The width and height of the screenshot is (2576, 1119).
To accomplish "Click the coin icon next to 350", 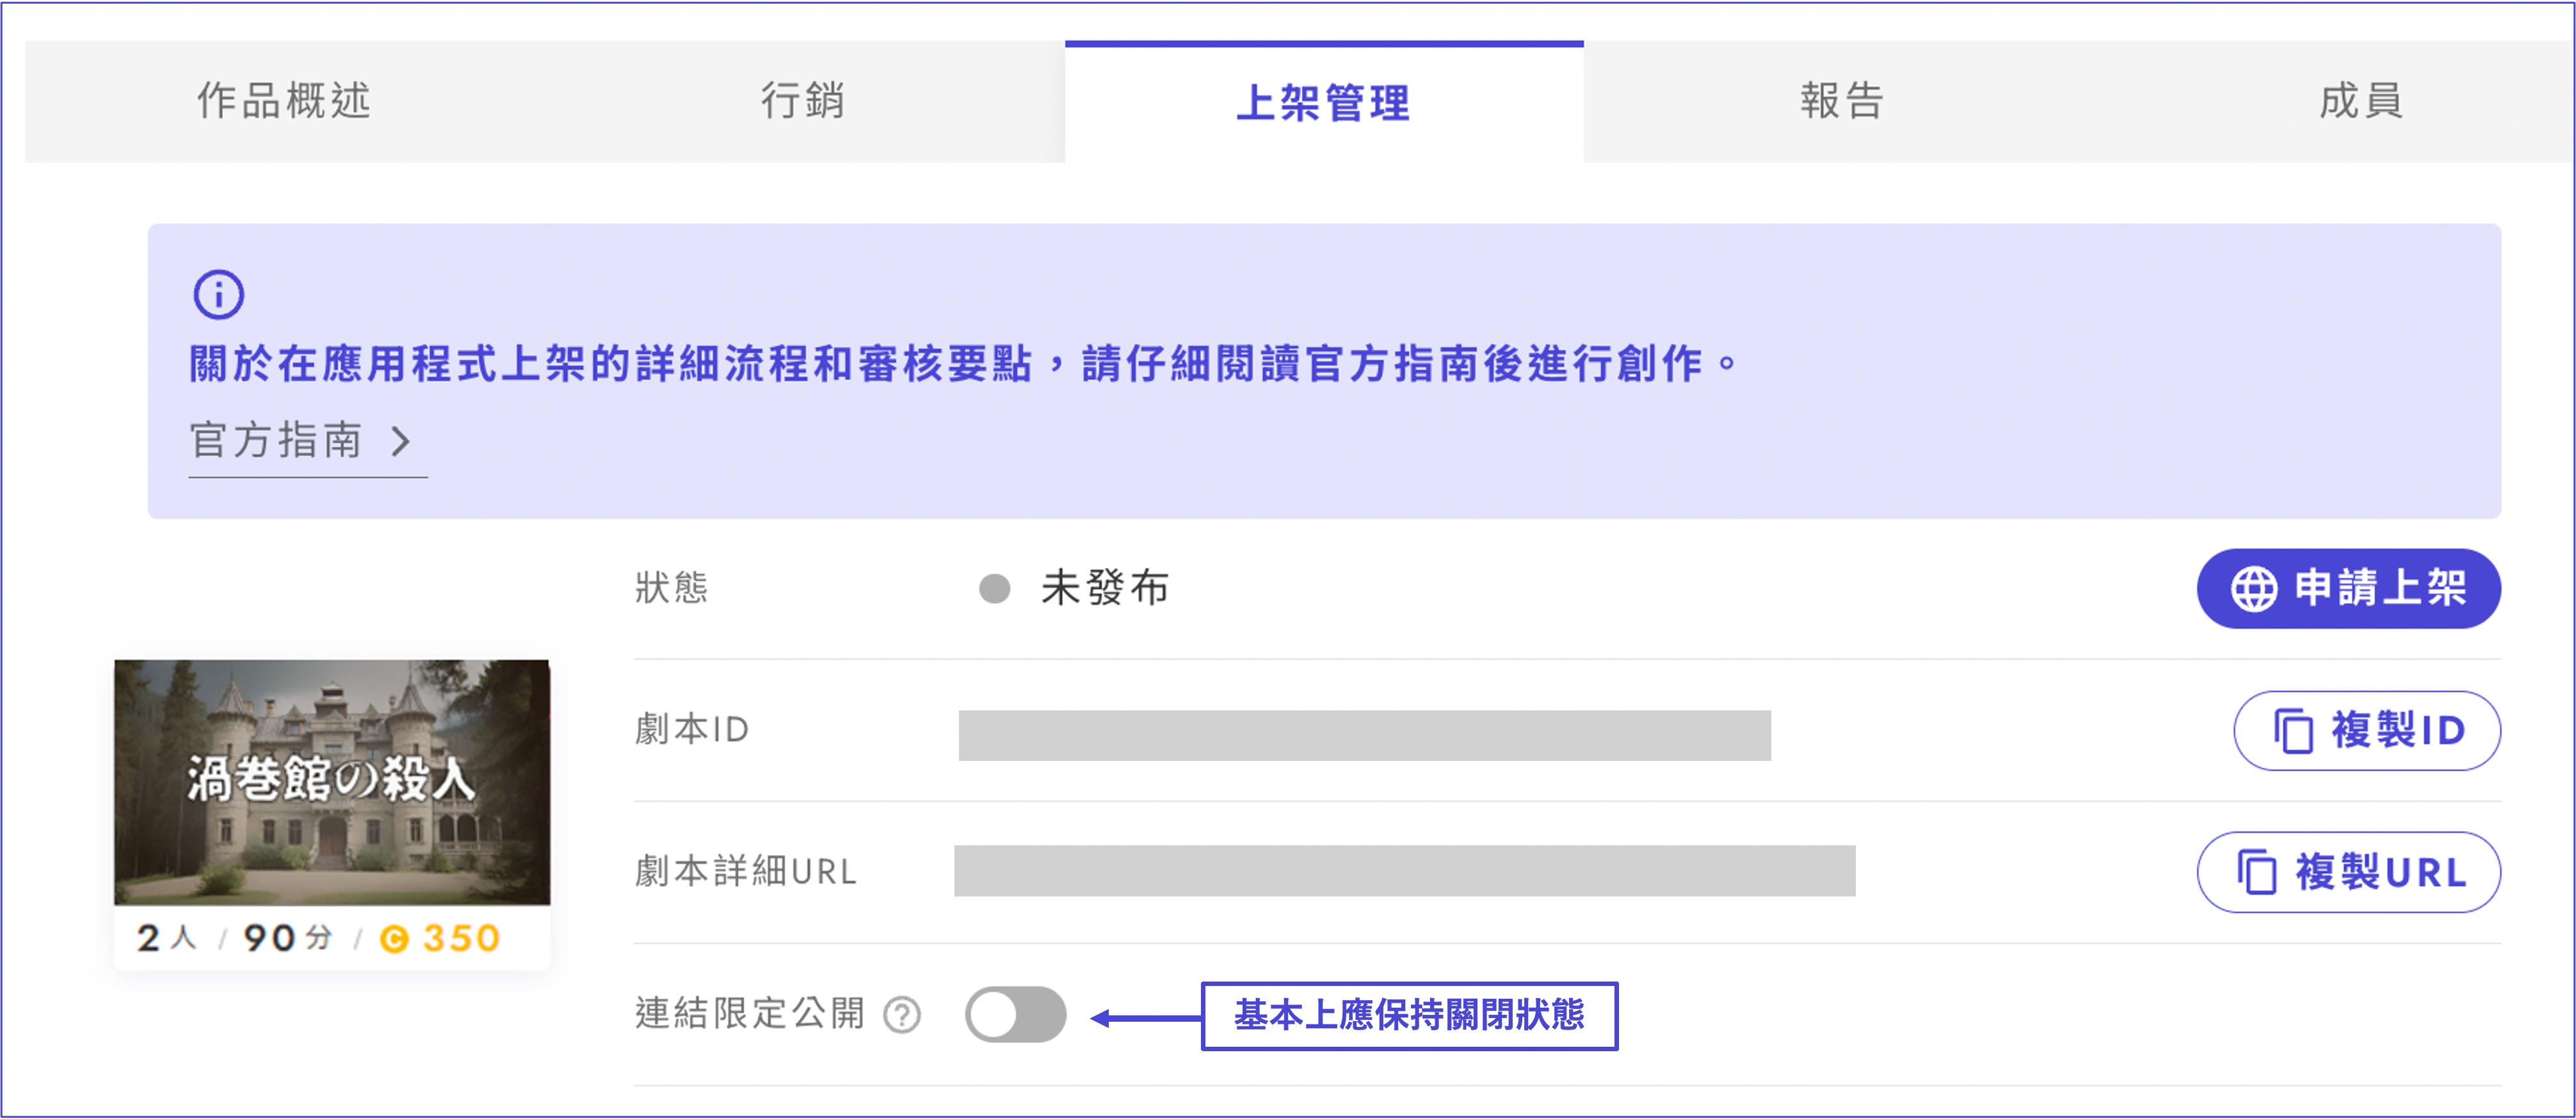I will point(394,939).
